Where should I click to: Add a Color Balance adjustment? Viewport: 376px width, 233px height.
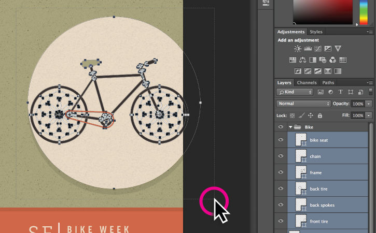[303, 60]
